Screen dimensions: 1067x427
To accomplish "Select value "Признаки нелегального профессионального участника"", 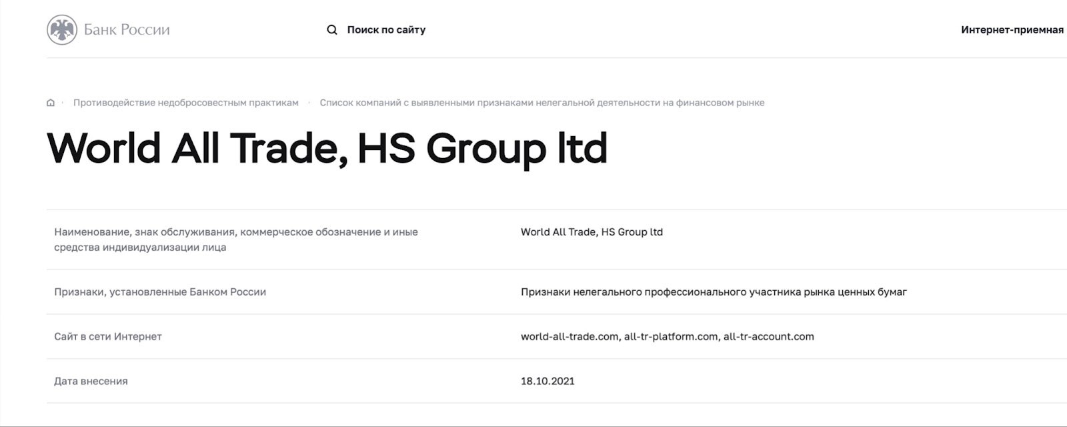I will (714, 292).
